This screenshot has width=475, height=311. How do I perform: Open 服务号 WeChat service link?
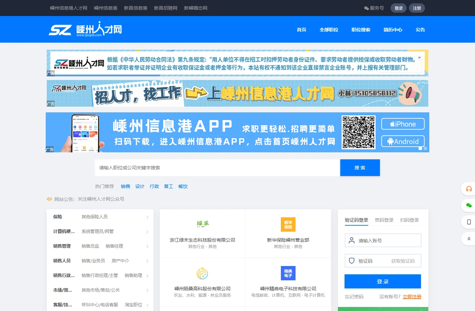[374, 8]
